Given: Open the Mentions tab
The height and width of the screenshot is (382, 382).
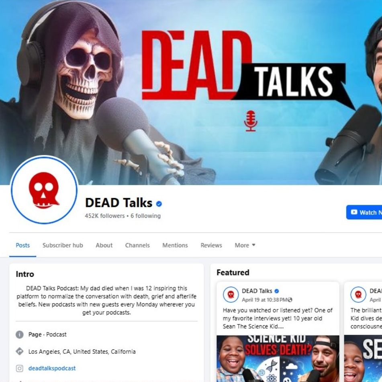Looking at the screenshot, I should [175, 245].
